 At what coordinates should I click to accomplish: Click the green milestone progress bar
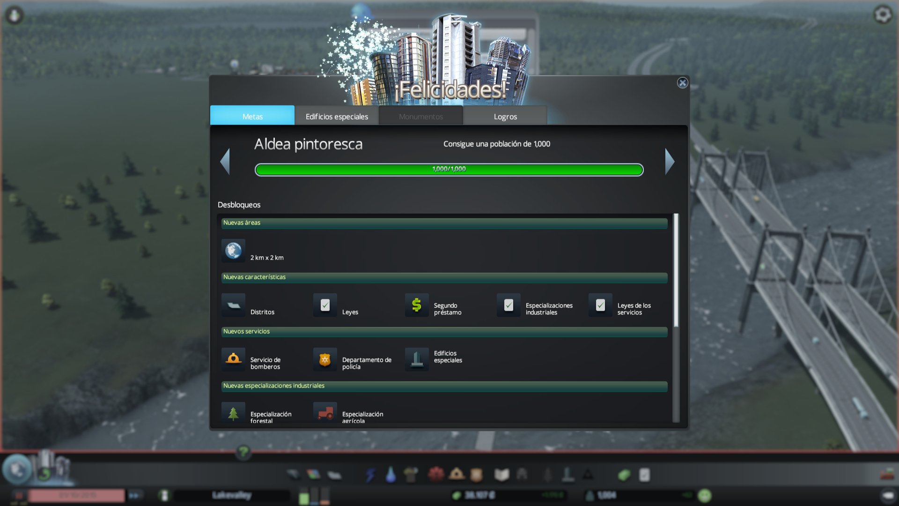point(449,170)
